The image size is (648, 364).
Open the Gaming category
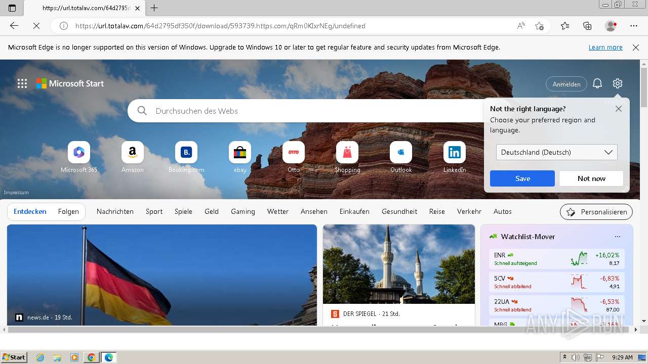pos(243,212)
